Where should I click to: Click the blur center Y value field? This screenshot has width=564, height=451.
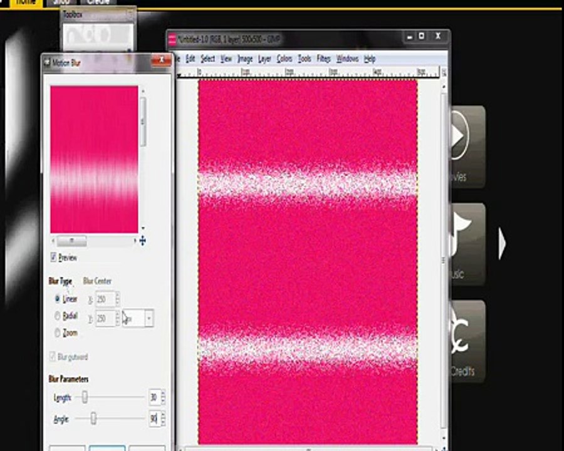[105, 318]
